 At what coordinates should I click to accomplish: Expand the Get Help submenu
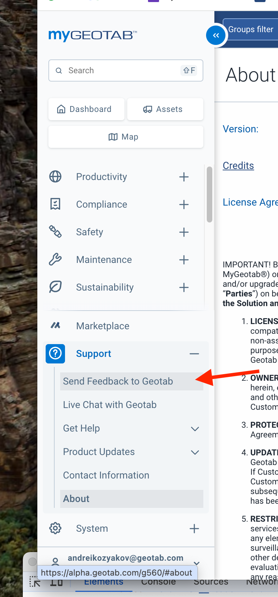point(195,428)
